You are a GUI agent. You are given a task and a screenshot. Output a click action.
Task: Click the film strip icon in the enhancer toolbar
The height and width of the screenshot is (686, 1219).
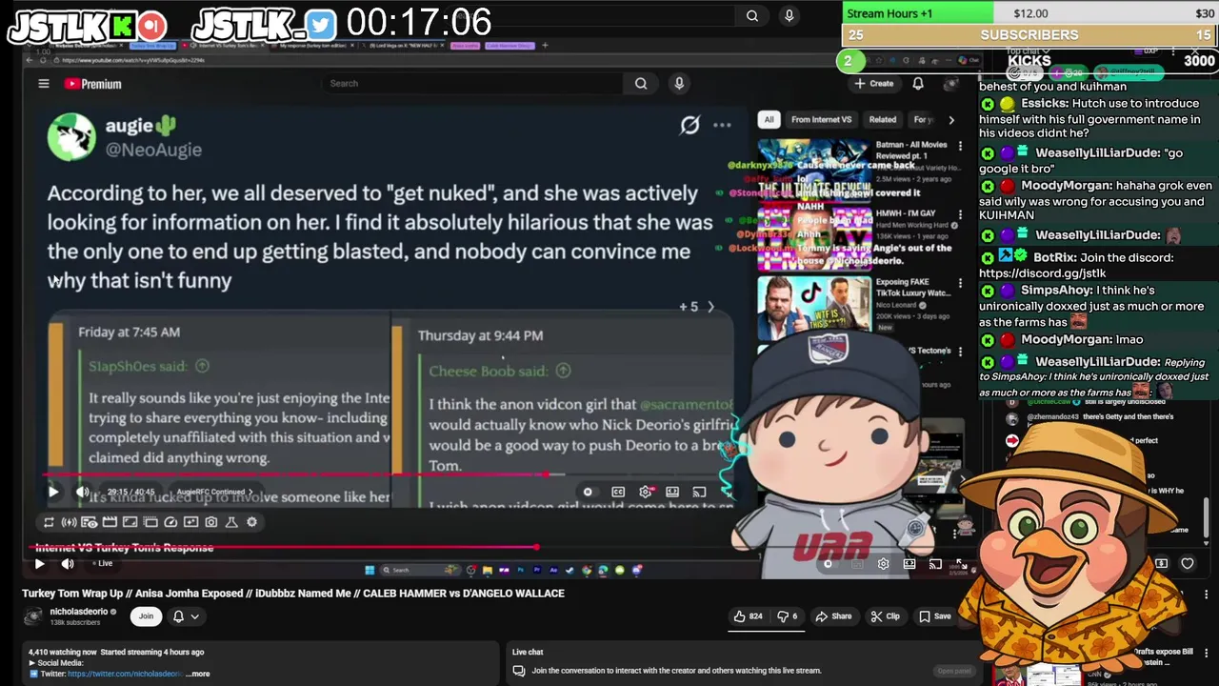(x=110, y=522)
